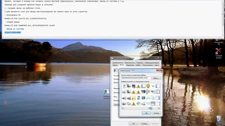Click the '– Выход из системы' line in Notepad
This screenshot has width=225, height=126.
click(14, 29)
